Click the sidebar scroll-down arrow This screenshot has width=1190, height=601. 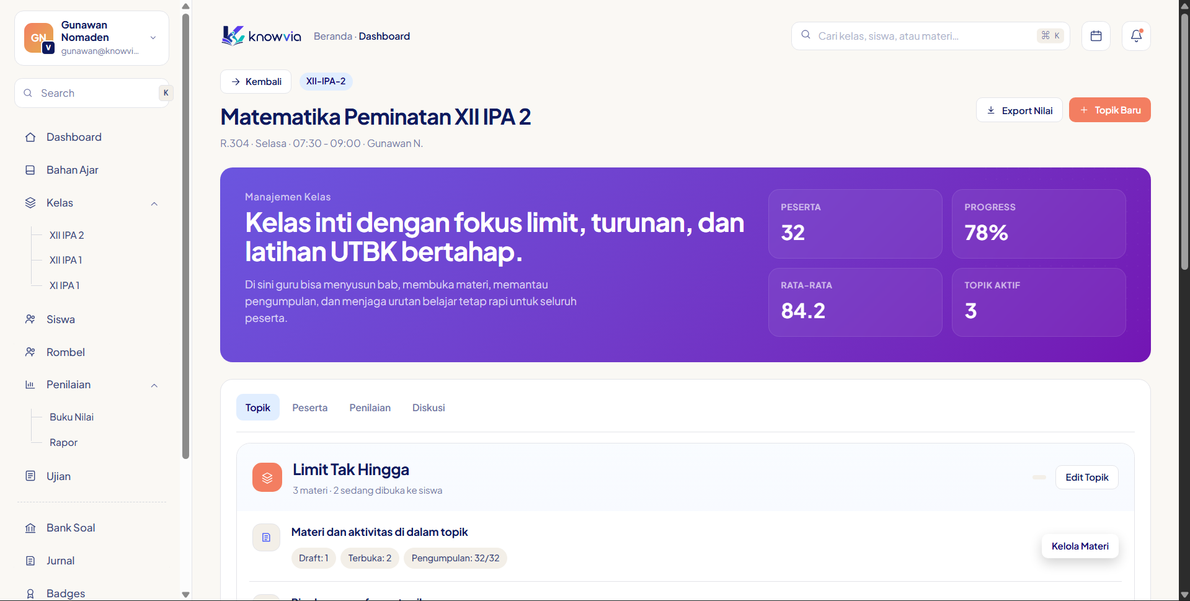pyautogui.click(x=185, y=594)
